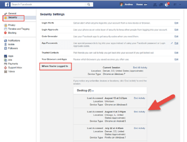Click the Privacy lock icon in sidebar
Screen dimensions: 187x142
(5, 25)
